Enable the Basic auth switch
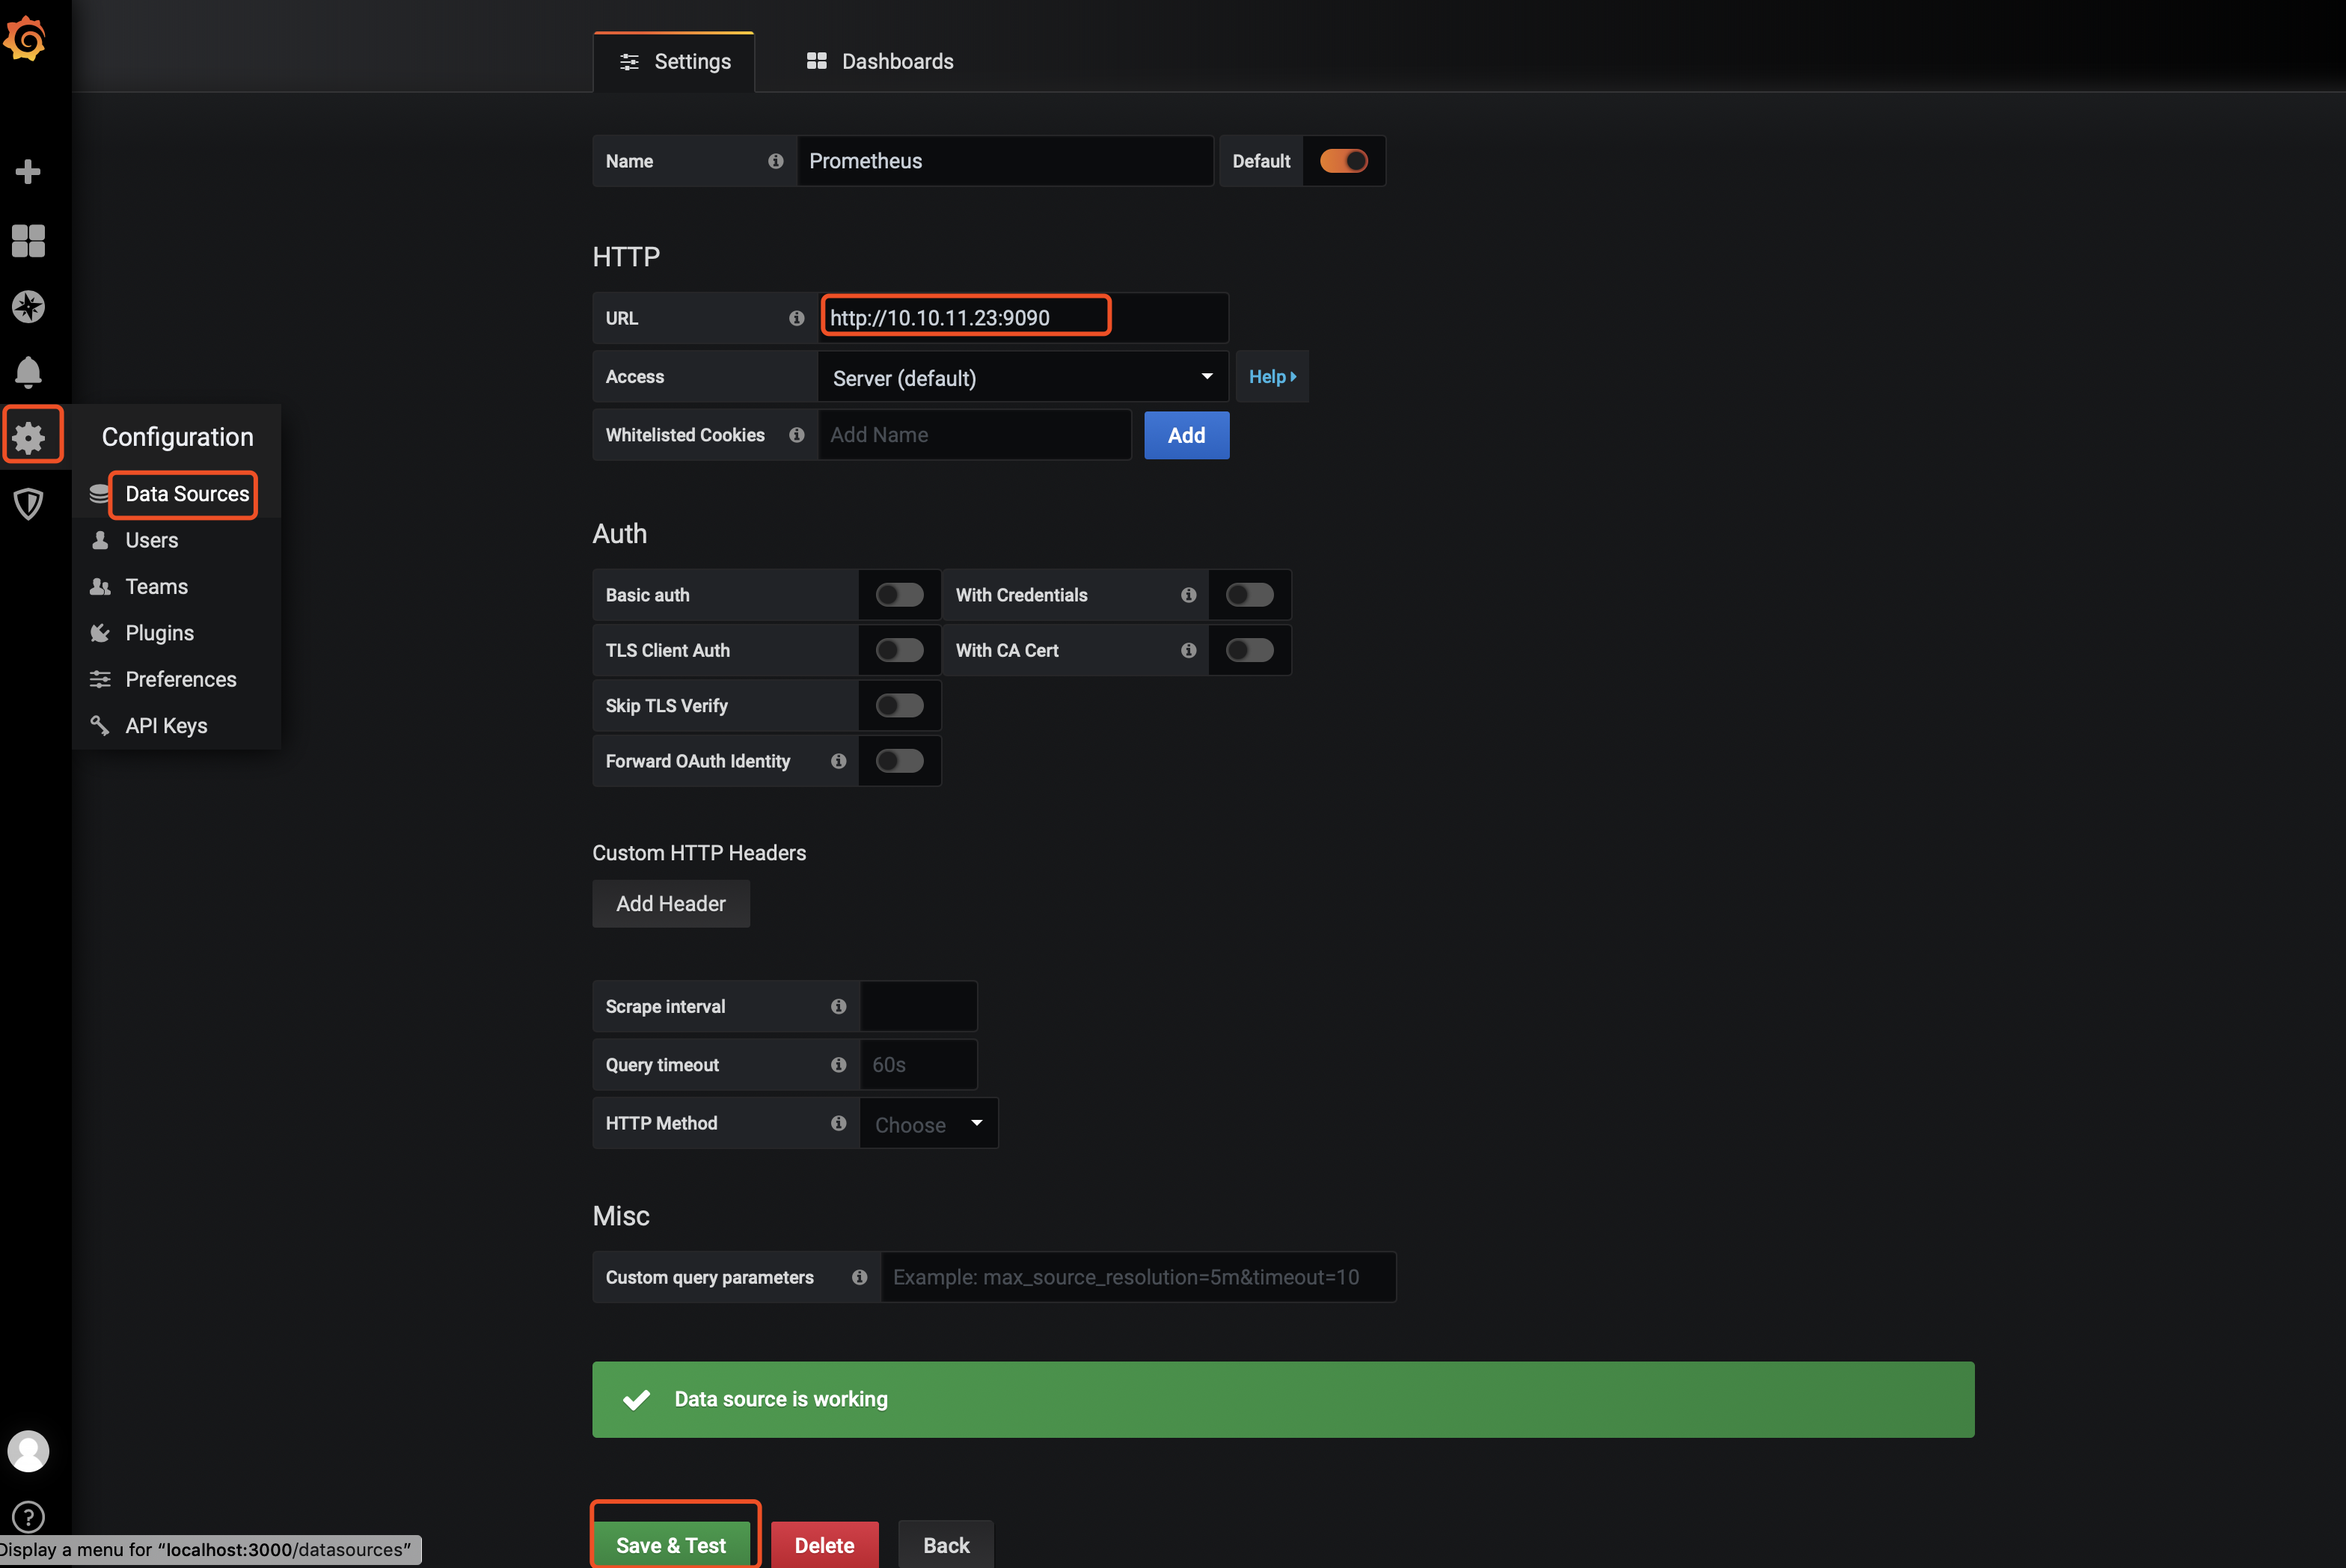This screenshot has height=1568, width=2346. coord(899,595)
